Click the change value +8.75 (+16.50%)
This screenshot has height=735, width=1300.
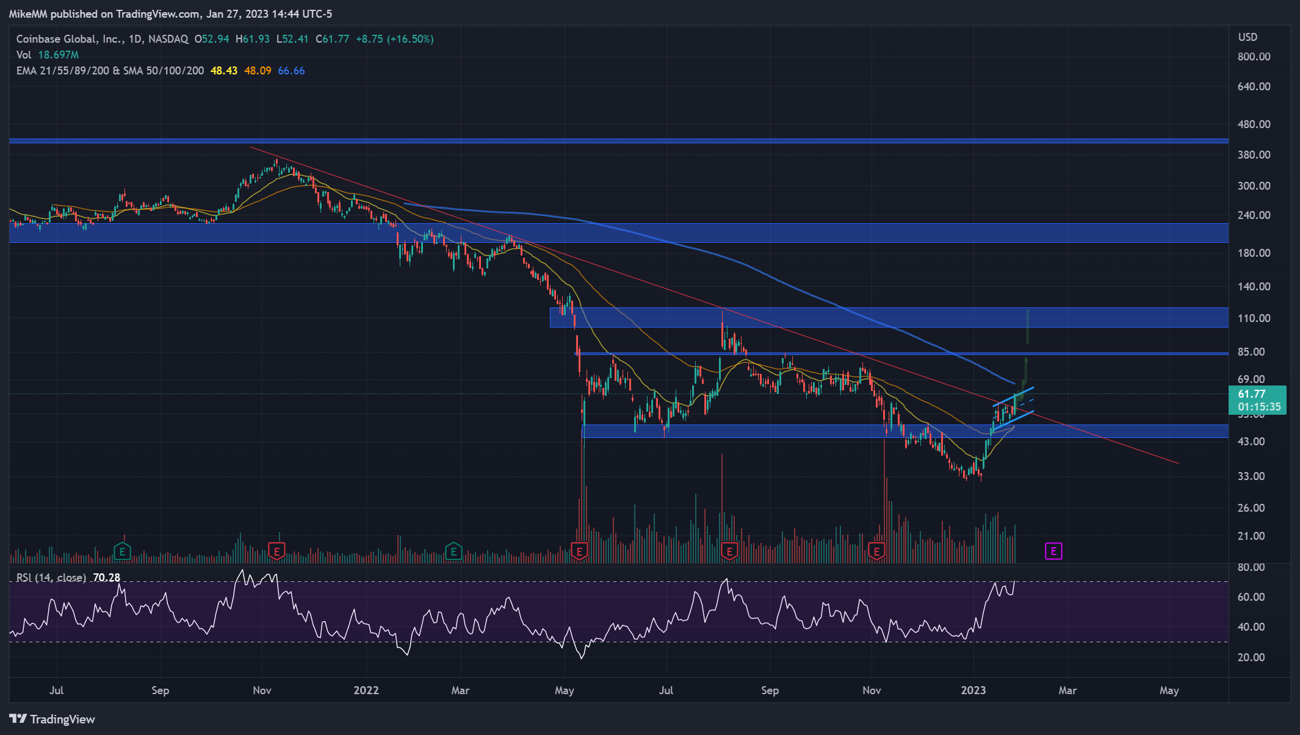pos(395,39)
